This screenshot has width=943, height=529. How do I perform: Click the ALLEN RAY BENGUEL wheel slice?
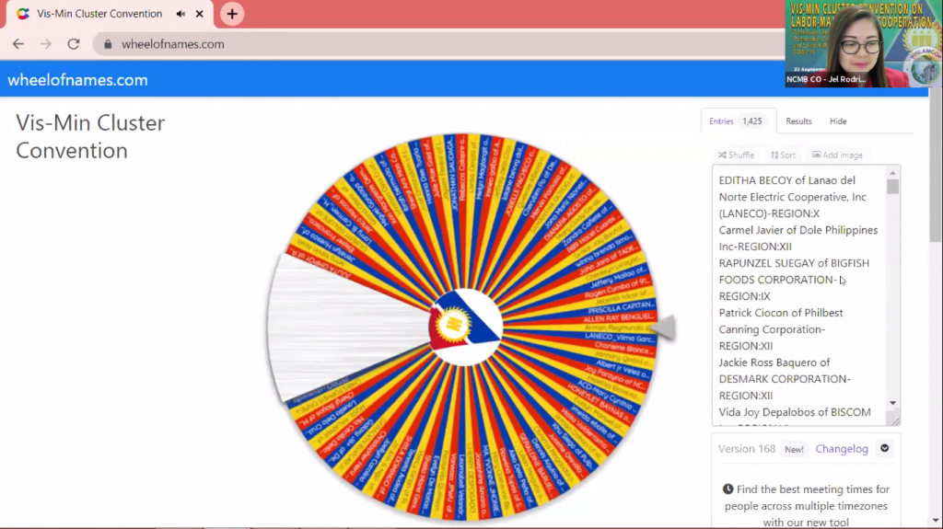coord(618,317)
